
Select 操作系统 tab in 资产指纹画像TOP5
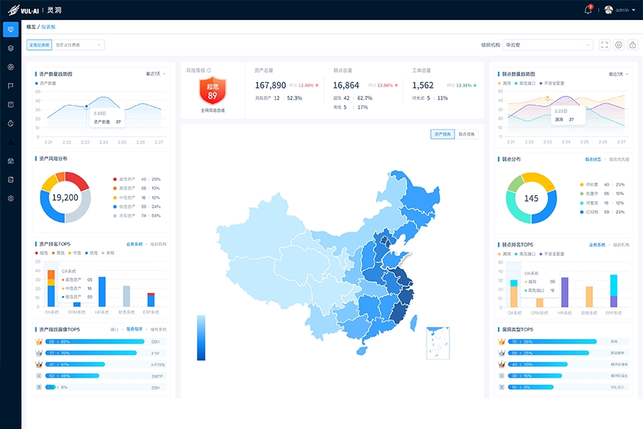159,329
